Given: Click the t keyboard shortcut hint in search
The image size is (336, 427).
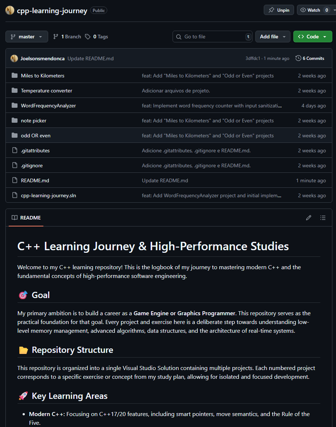Looking at the screenshot, I should coord(248,37).
